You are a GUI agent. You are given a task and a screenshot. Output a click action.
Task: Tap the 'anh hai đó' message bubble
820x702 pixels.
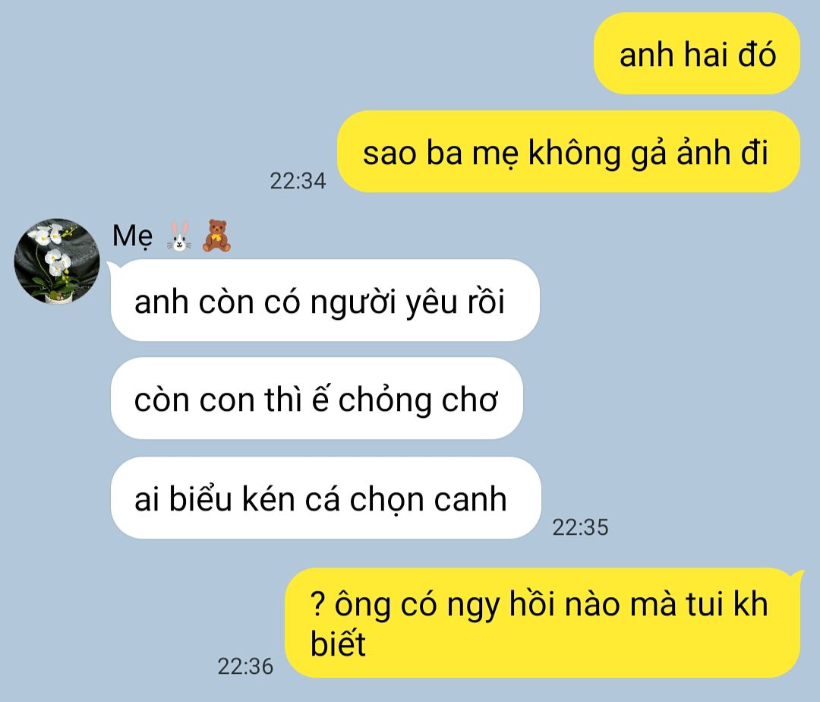click(696, 54)
